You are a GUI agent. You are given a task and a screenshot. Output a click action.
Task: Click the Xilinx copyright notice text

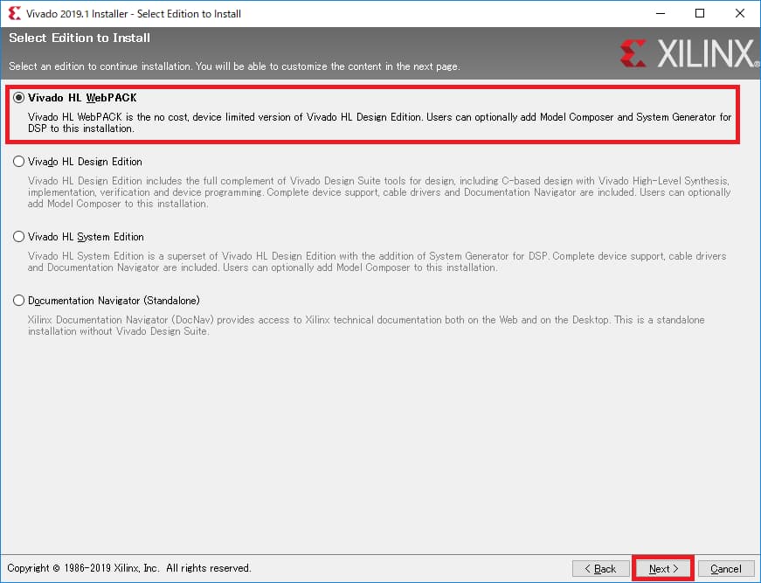129,568
